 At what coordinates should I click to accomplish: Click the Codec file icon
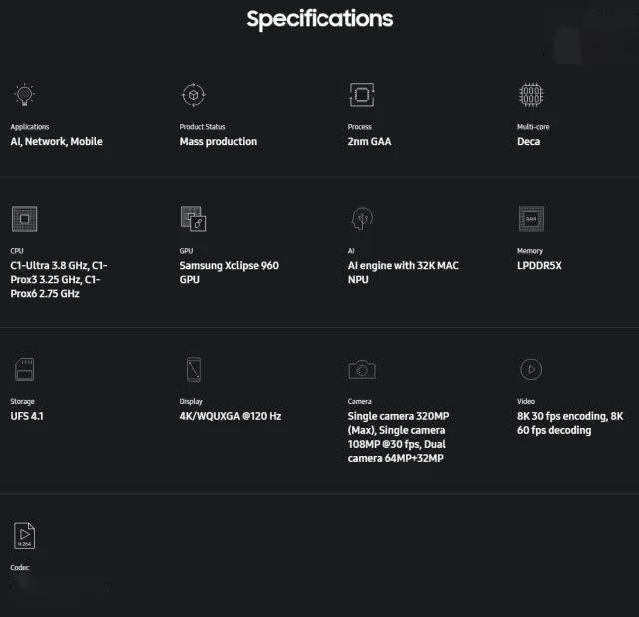[x=24, y=536]
